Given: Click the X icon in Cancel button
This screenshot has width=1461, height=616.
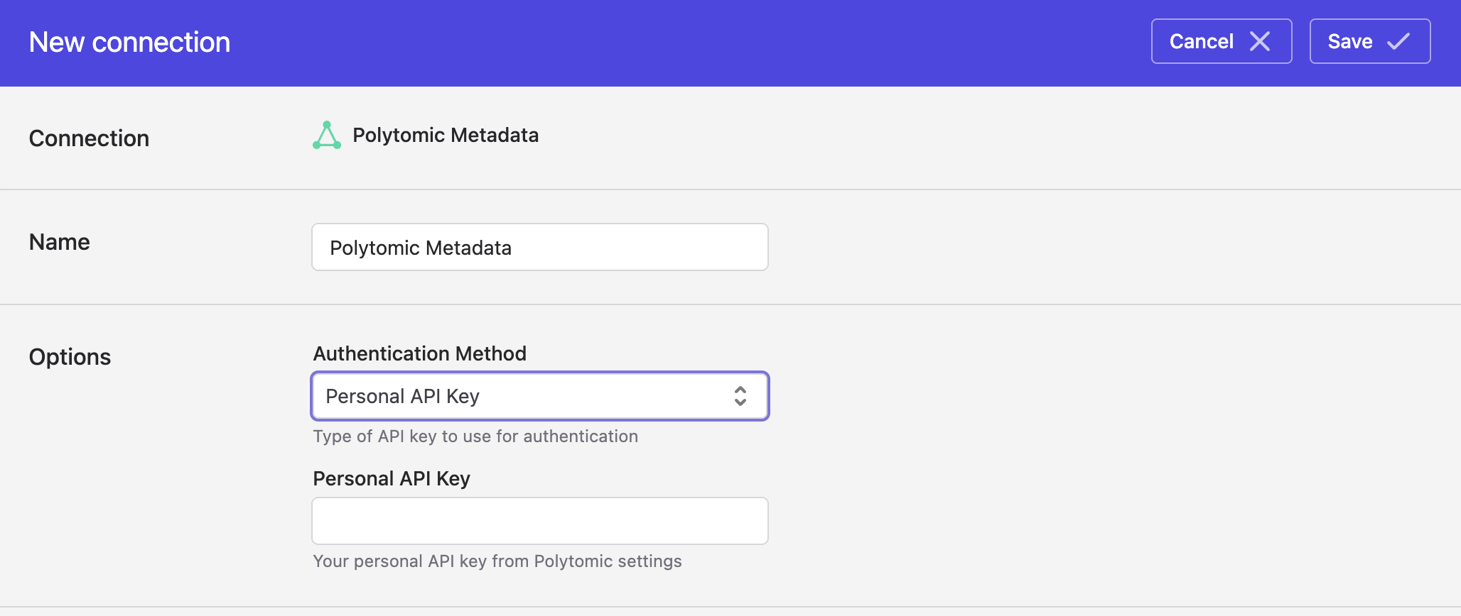Looking at the screenshot, I should coord(1260,41).
